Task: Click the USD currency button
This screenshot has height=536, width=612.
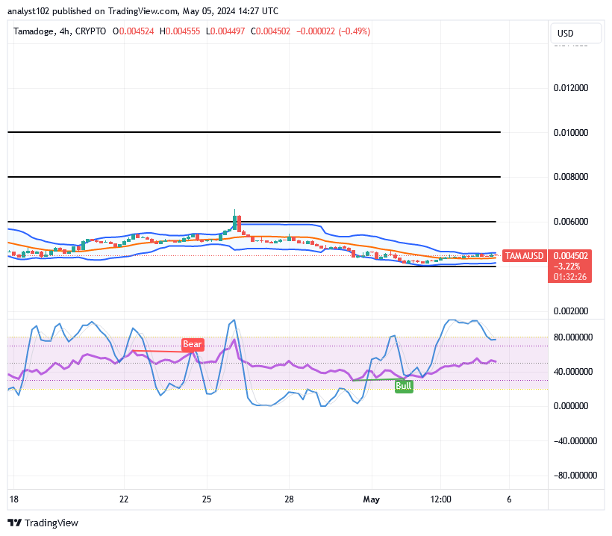Action: [x=575, y=33]
